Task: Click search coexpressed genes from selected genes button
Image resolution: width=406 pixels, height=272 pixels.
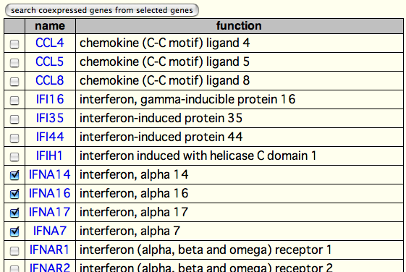Action: pos(102,10)
